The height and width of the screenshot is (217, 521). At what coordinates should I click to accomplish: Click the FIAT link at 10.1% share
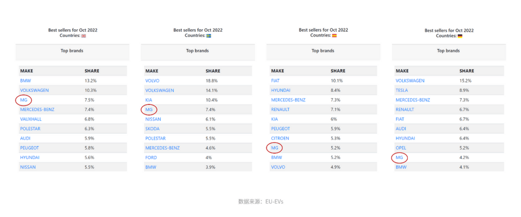tap(275, 81)
